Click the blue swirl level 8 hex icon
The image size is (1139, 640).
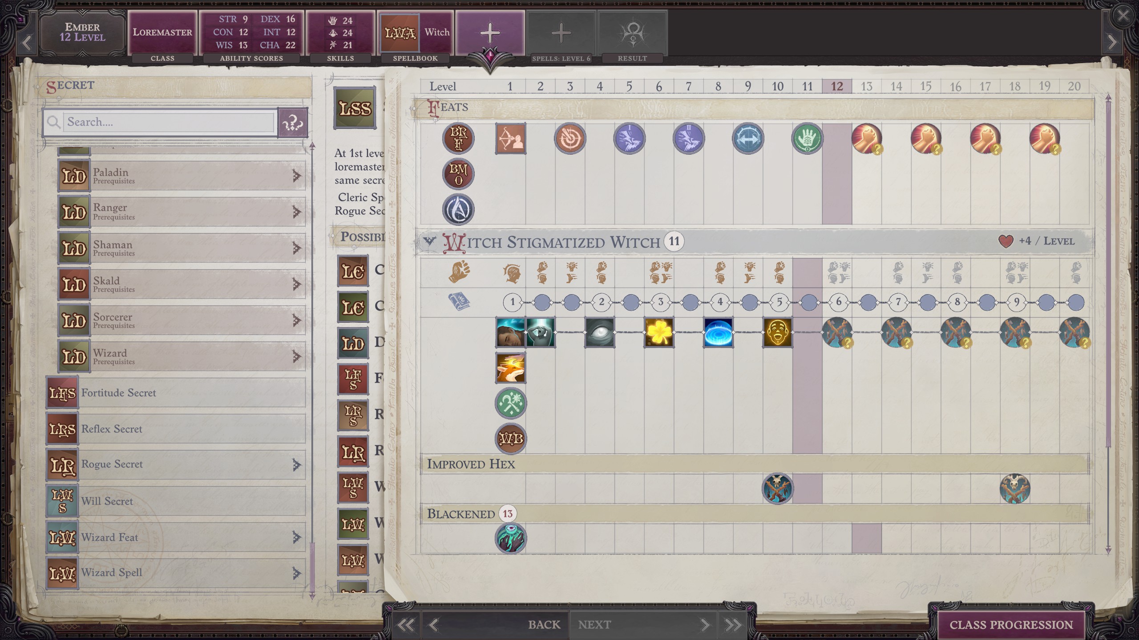718,332
